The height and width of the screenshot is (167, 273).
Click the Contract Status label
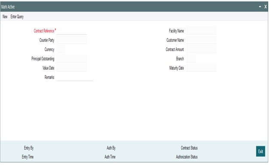point(189,148)
